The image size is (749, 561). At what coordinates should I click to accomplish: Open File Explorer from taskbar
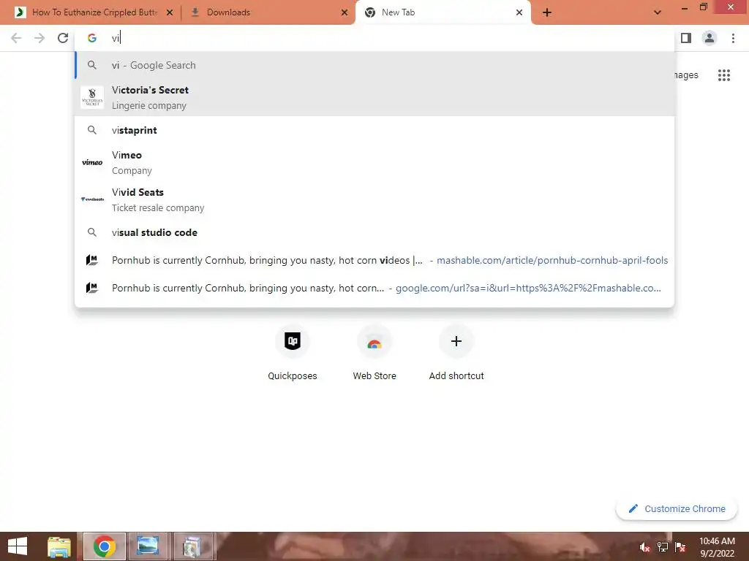click(59, 546)
